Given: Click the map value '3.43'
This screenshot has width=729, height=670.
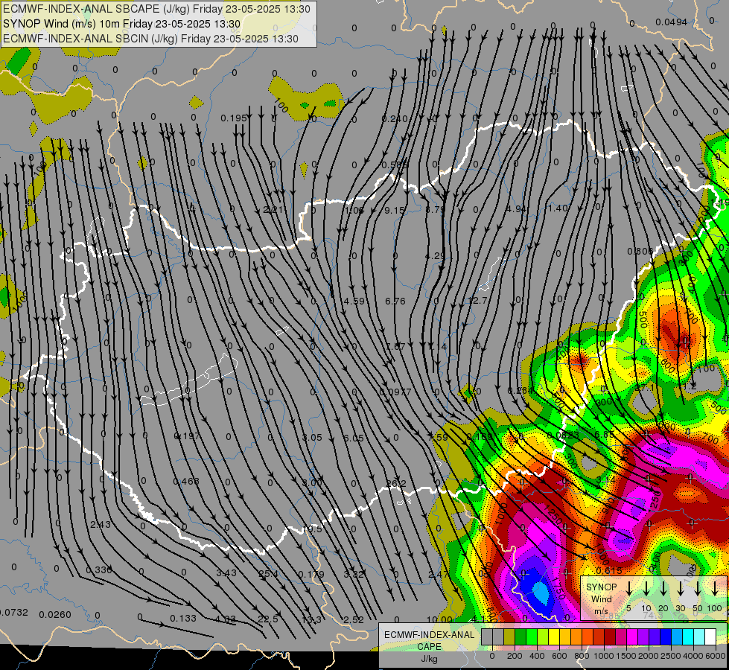Looking at the screenshot, I should pos(226,572).
